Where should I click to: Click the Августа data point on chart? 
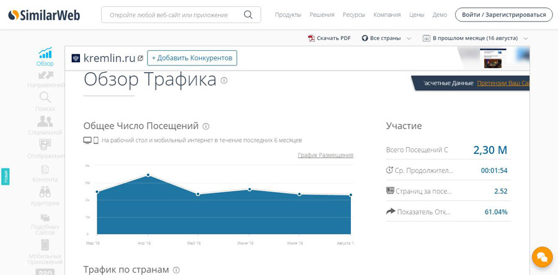point(350,195)
